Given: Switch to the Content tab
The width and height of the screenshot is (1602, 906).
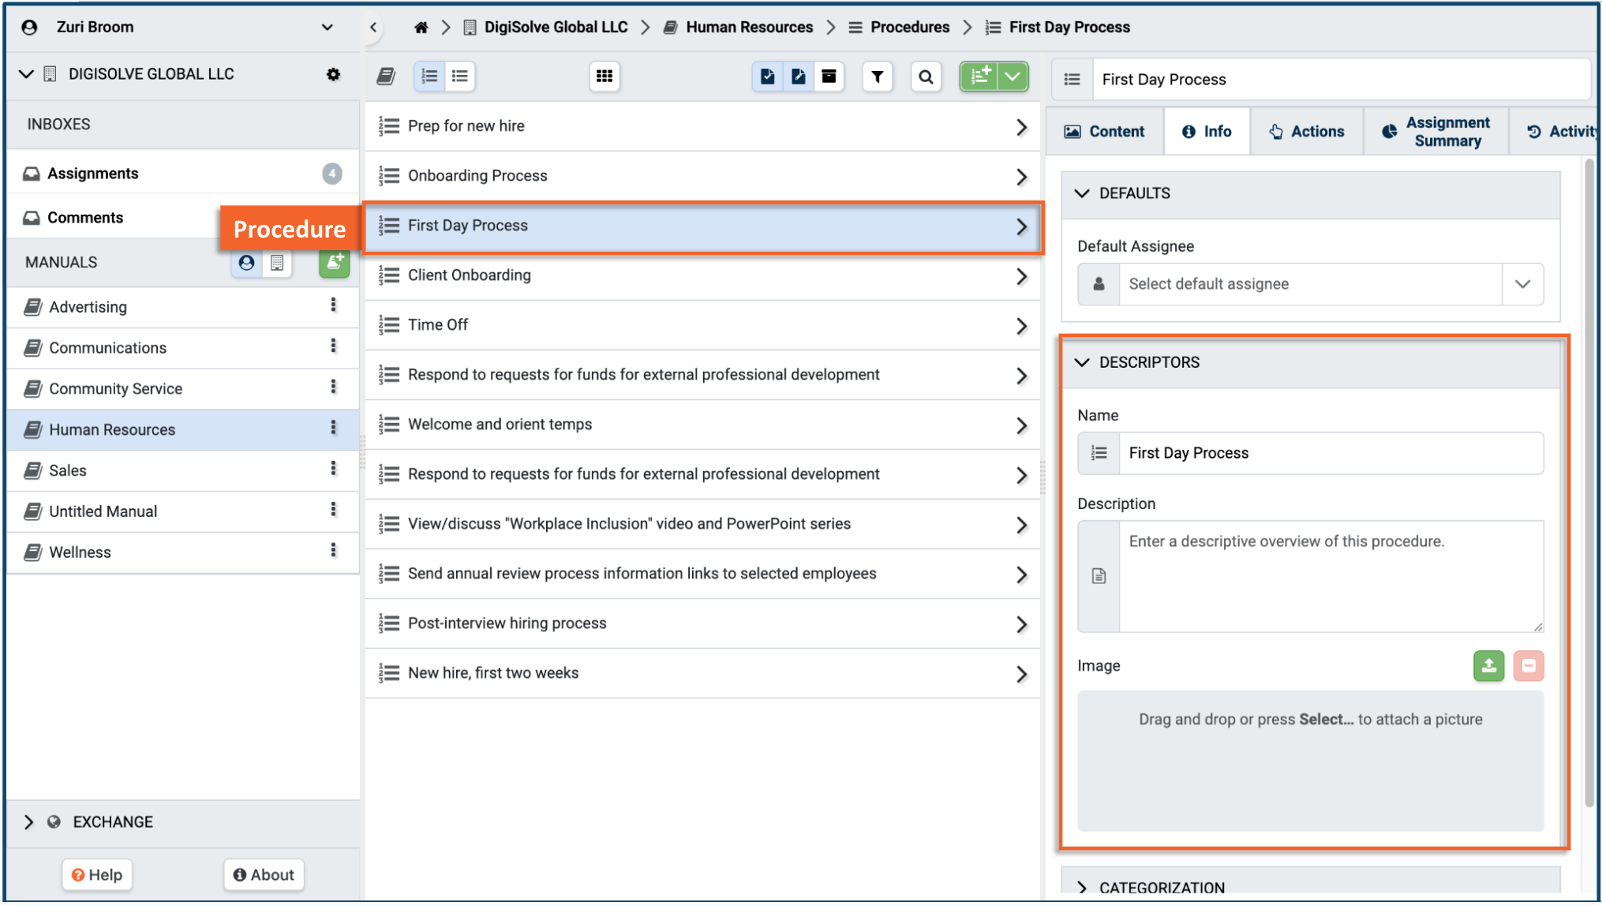Looking at the screenshot, I should pyautogui.click(x=1104, y=132).
